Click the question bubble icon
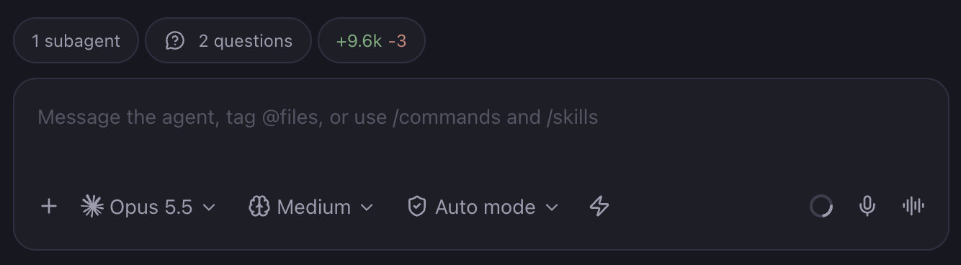 click(175, 41)
